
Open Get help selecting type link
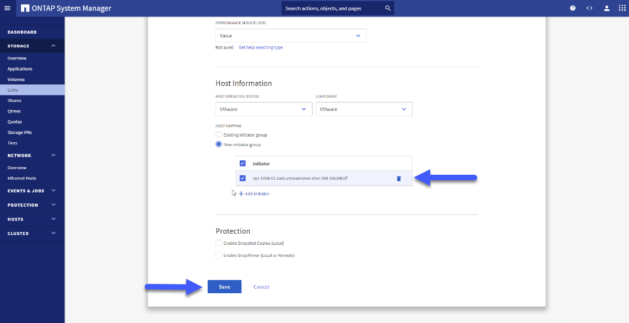click(261, 47)
